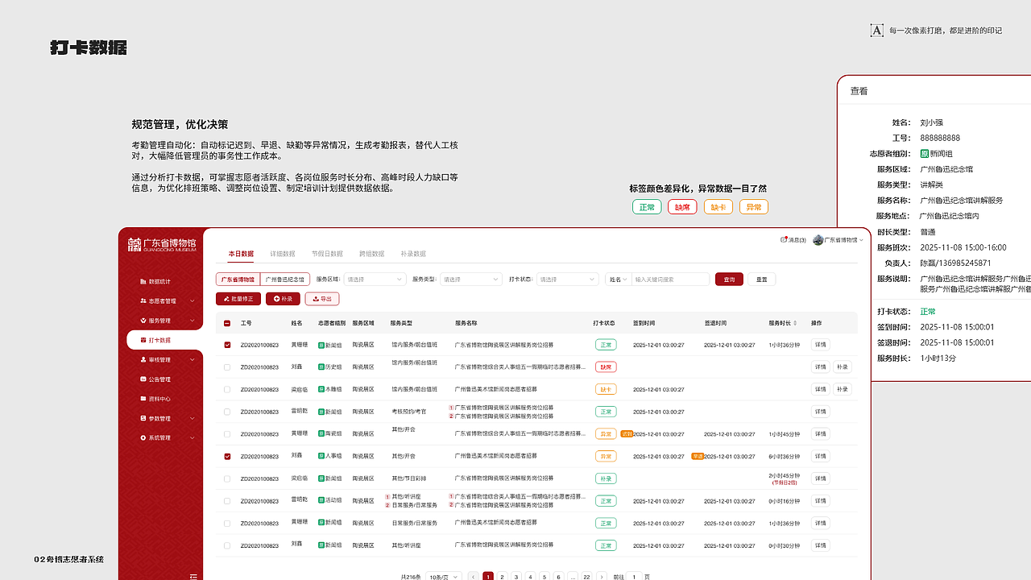This screenshot has height=580, width=1031.
Task: Click the 数据统计 chart icon in sidebar
Action: click(143, 282)
